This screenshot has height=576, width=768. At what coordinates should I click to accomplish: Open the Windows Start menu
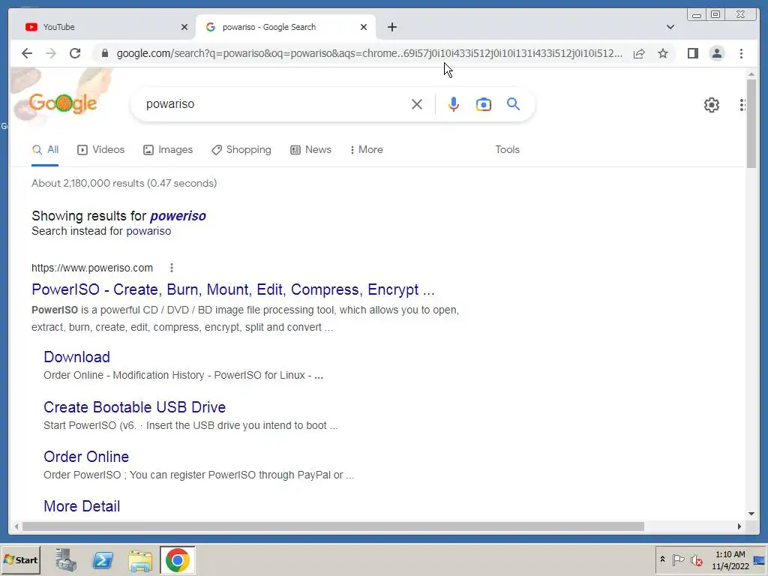(x=20, y=559)
